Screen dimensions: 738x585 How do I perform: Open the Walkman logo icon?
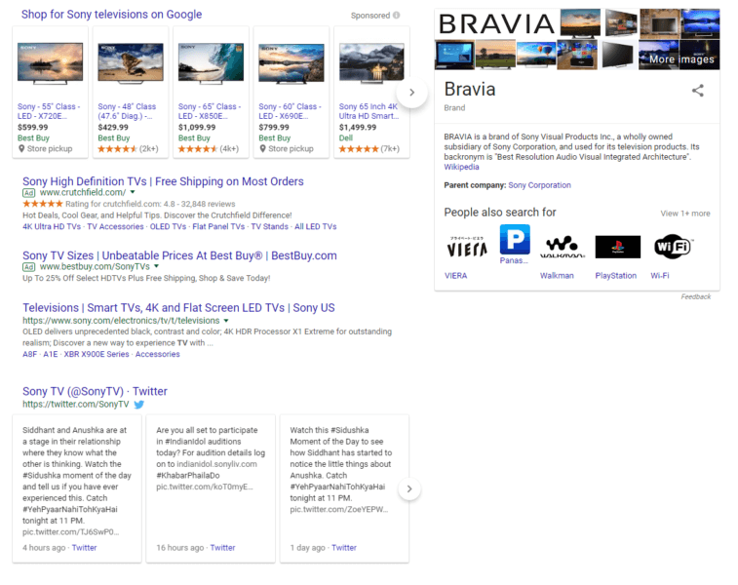pyautogui.click(x=562, y=247)
